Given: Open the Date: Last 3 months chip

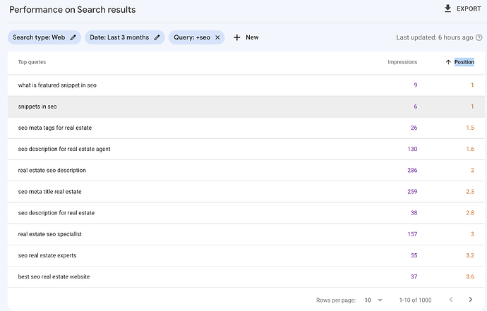Looking at the screenshot, I should (x=119, y=37).
